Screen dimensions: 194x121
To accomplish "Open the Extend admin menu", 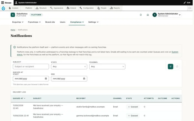I will [72, 8].
